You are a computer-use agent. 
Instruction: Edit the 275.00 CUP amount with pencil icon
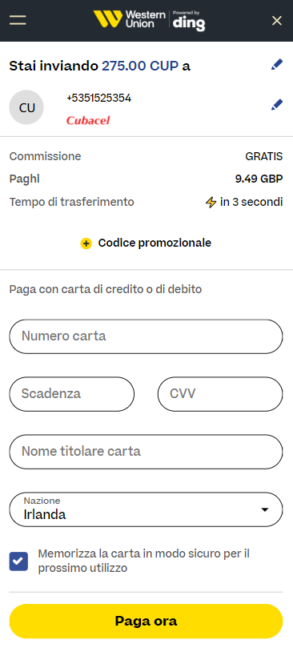pyautogui.click(x=277, y=64)
